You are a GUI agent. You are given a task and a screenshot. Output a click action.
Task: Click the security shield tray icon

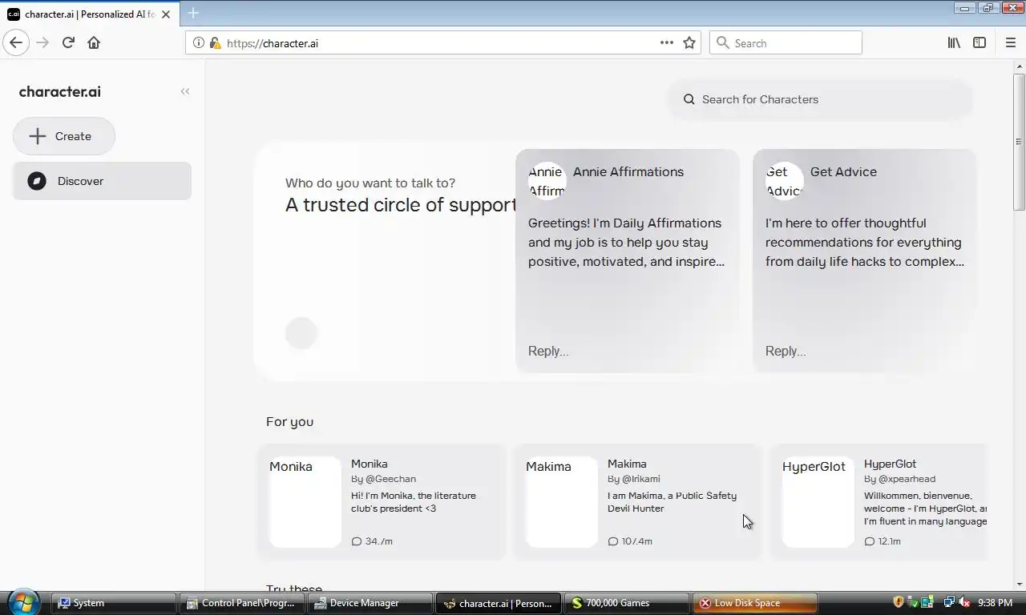(x=899, y=602)
